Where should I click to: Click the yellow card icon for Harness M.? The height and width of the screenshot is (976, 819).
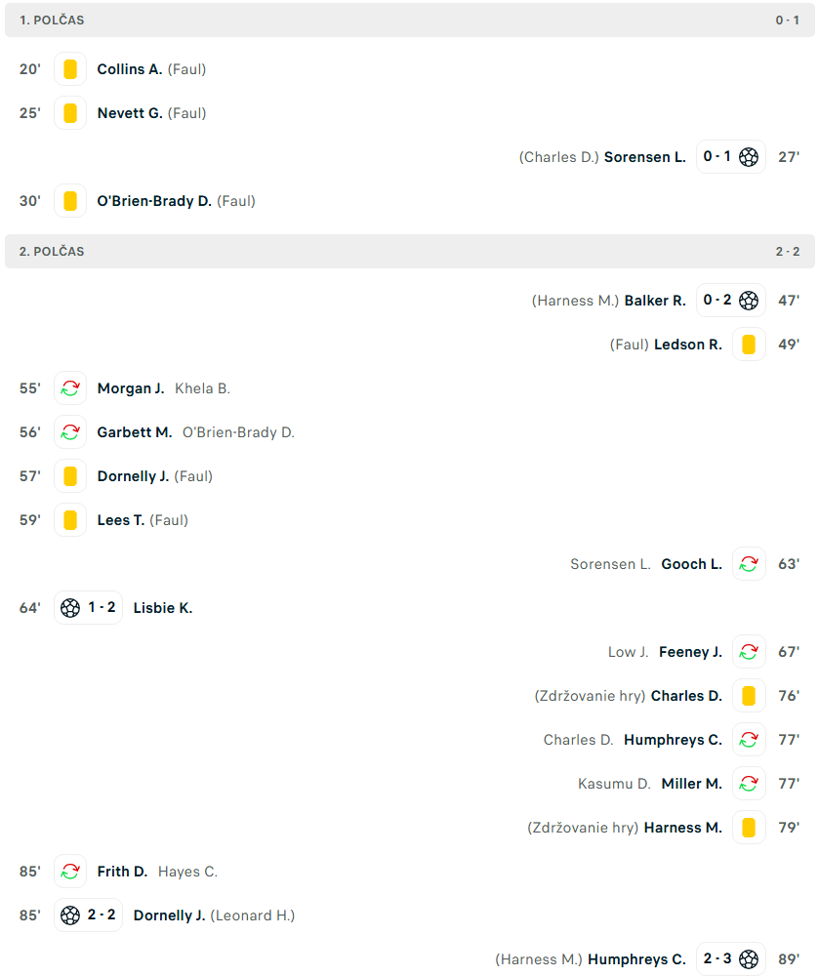coord(749,828)
